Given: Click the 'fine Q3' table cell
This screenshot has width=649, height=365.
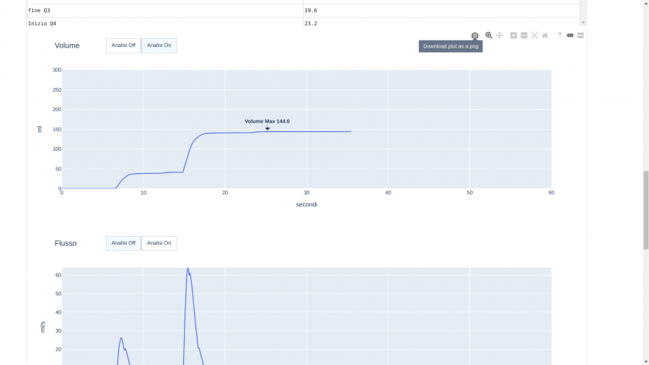Looking at the screenshot, I should tap(164, 11).
